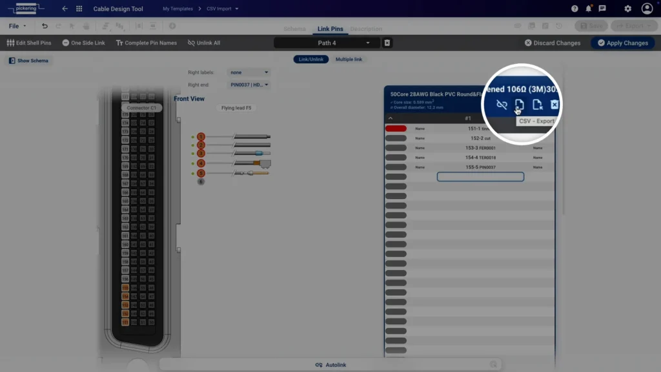Click the CSV - Export file icon
Image resolution: width=661 pixels, height=372 pixels.
pyautogui.click(x=520, y=104)
